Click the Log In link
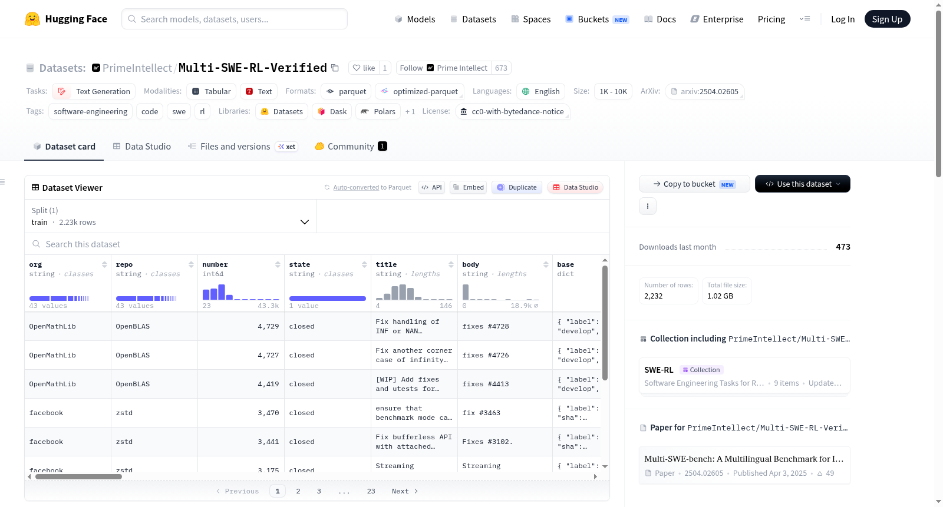 click(843, 19)
